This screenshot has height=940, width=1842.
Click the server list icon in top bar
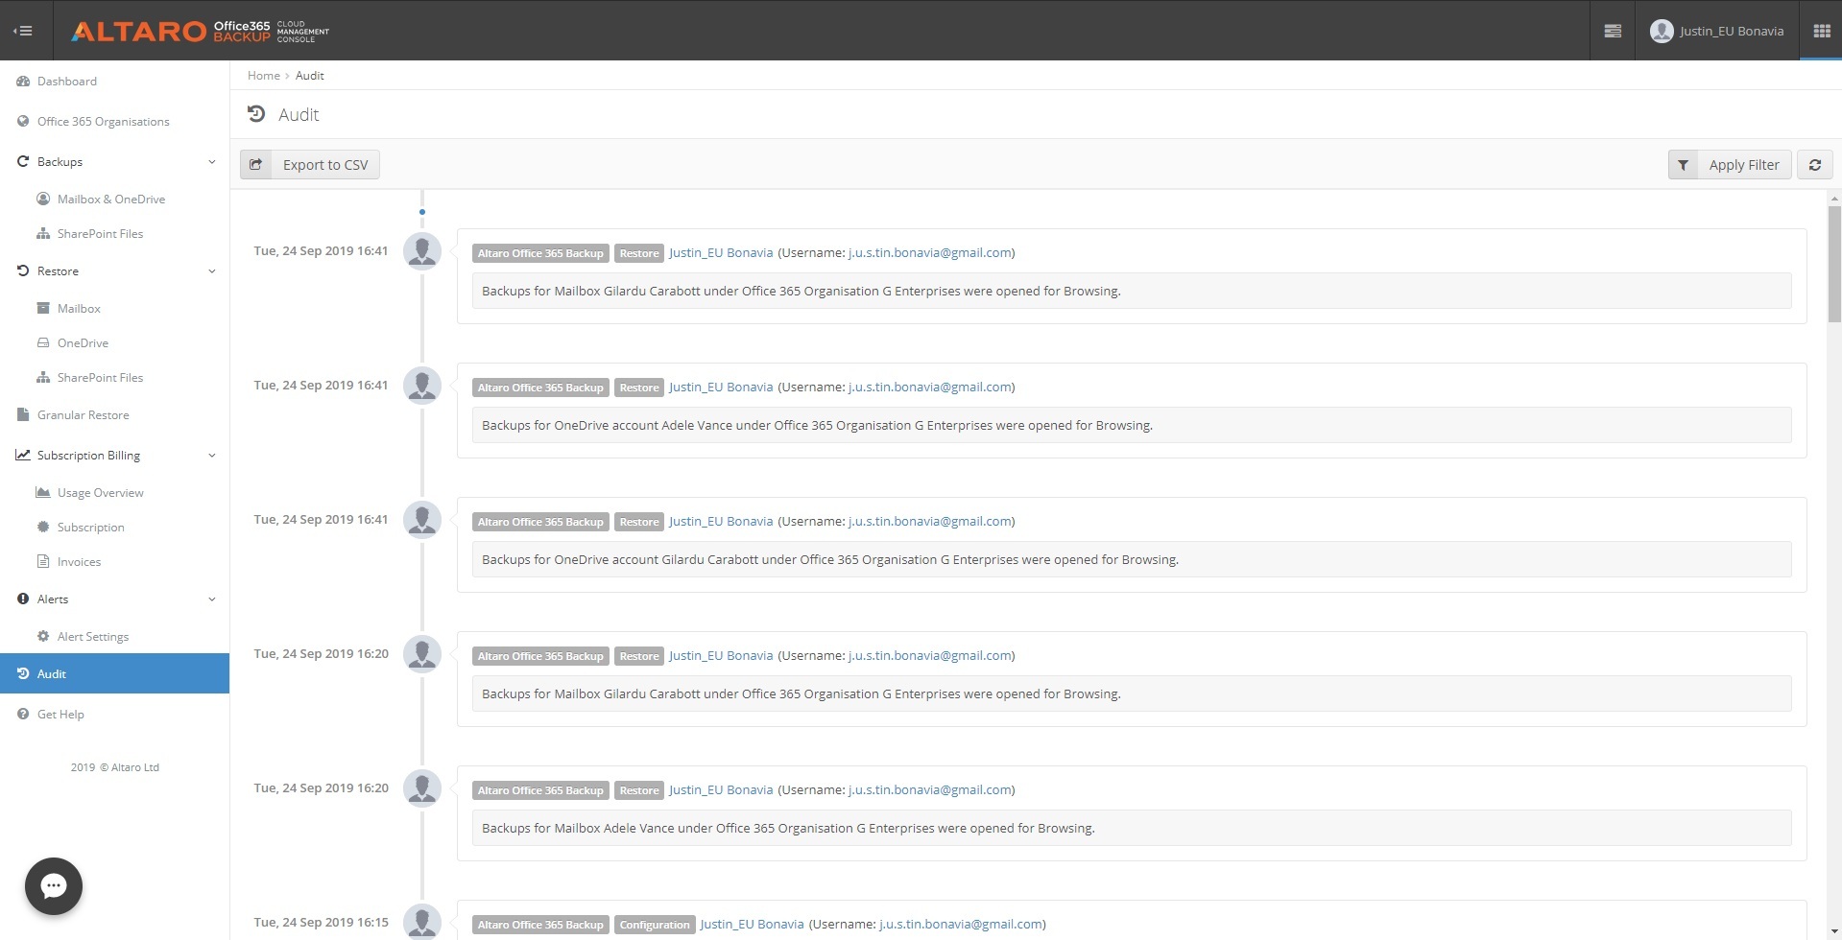(x=1613, y=31)
